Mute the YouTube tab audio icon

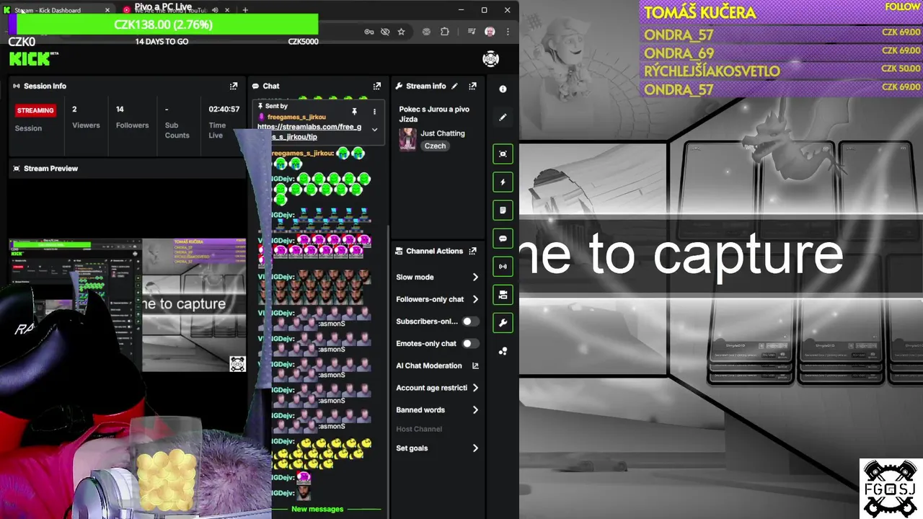click(x=215, y=10)
